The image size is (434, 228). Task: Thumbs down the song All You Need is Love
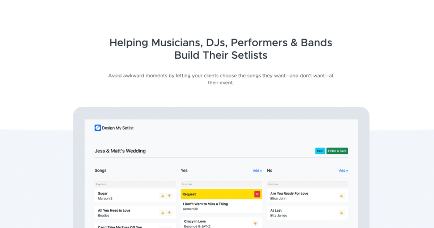click(169, 213)
